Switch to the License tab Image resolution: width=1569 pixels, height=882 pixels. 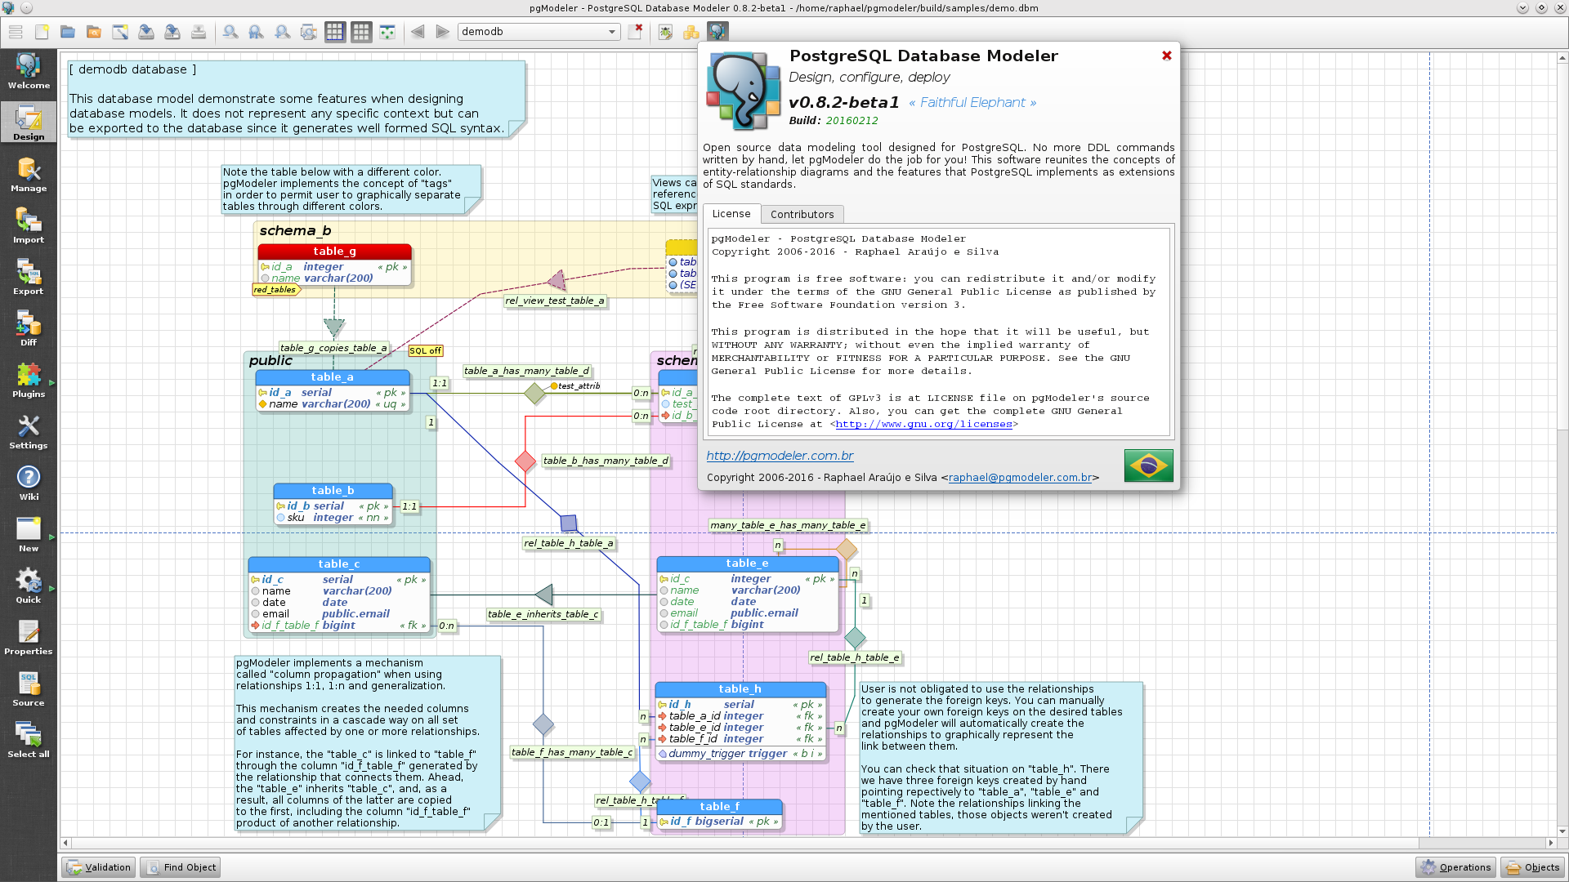731,213
